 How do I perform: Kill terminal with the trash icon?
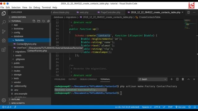click(x=183, y=79)
